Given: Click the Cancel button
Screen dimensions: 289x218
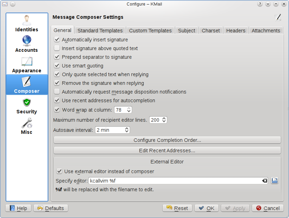Looking at the screenshot, I should (x=268, y=208).
